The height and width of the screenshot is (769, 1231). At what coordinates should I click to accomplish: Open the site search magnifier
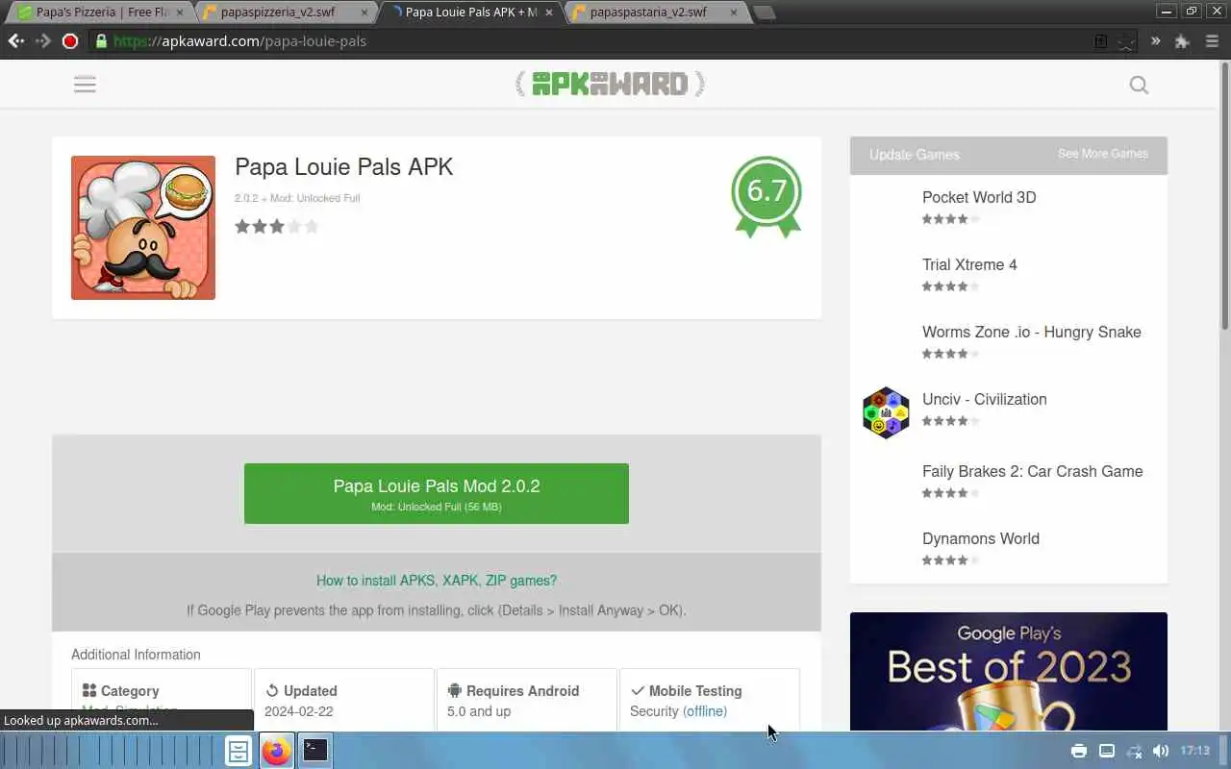(x=1139, y=85)
